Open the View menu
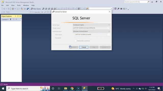The width and height of the screenshot is (163, 91). tap(13, 5)
